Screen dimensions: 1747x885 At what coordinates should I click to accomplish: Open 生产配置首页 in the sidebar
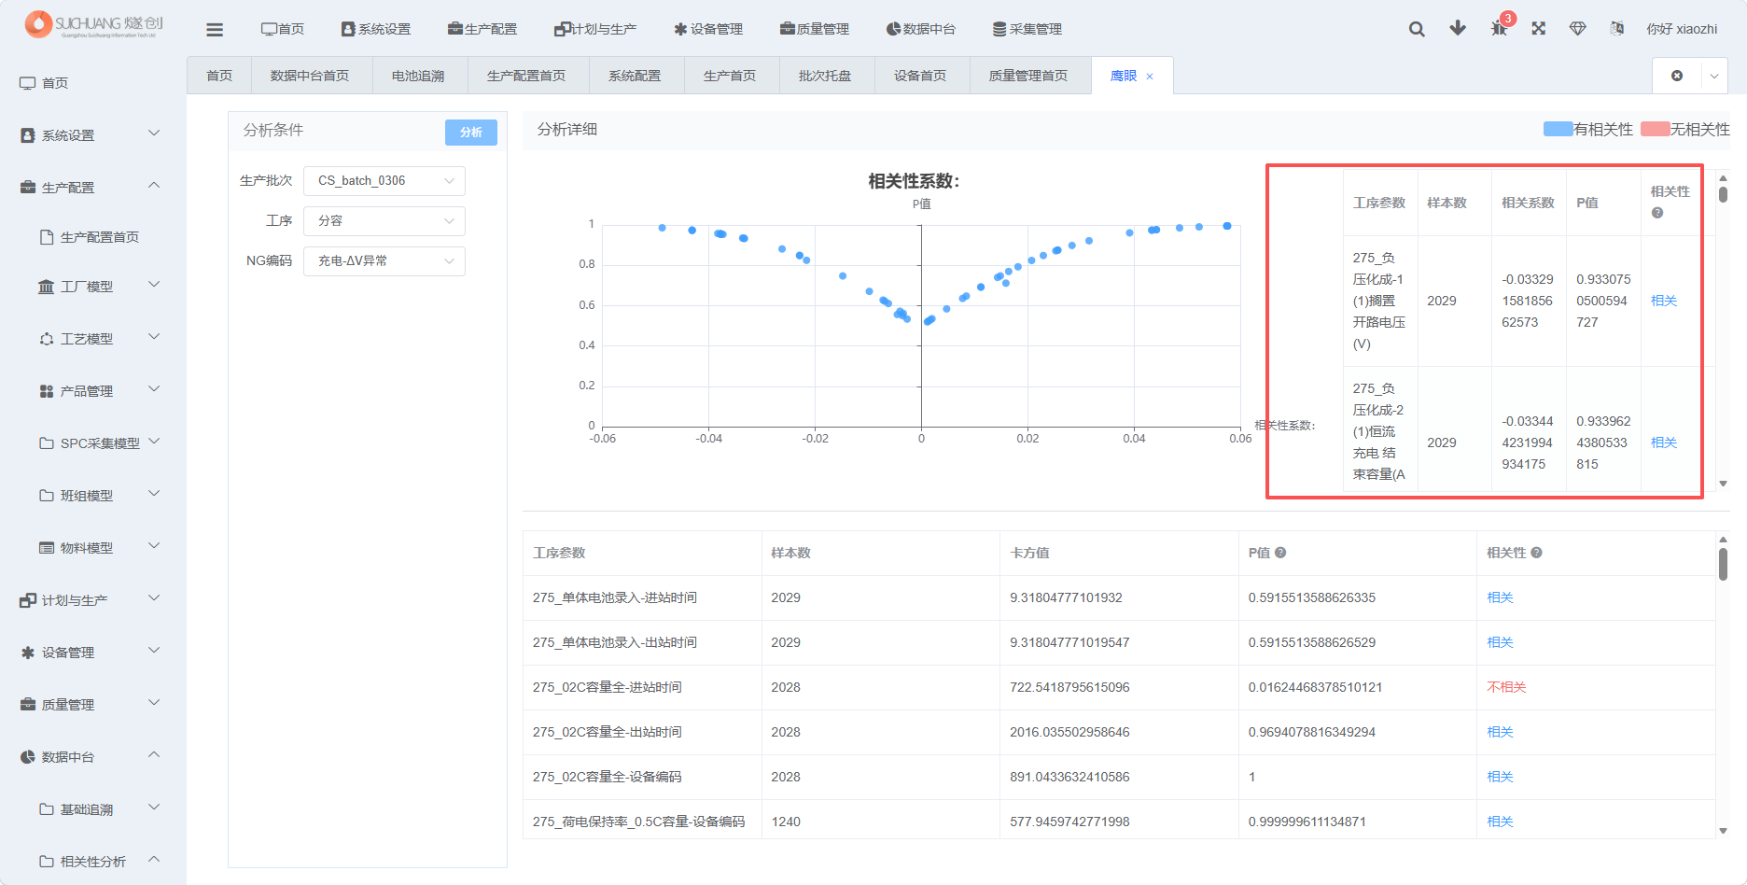93,237
